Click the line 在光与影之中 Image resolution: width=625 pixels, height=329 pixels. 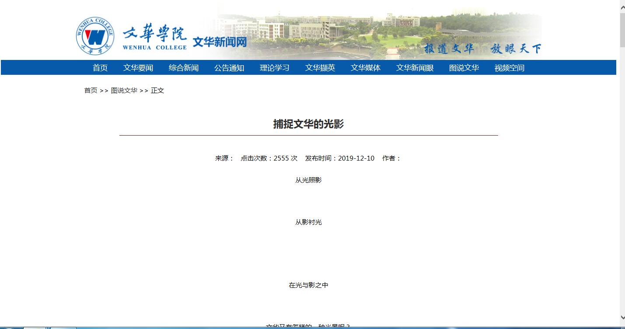pyautogui.click(x=308, y=285)
